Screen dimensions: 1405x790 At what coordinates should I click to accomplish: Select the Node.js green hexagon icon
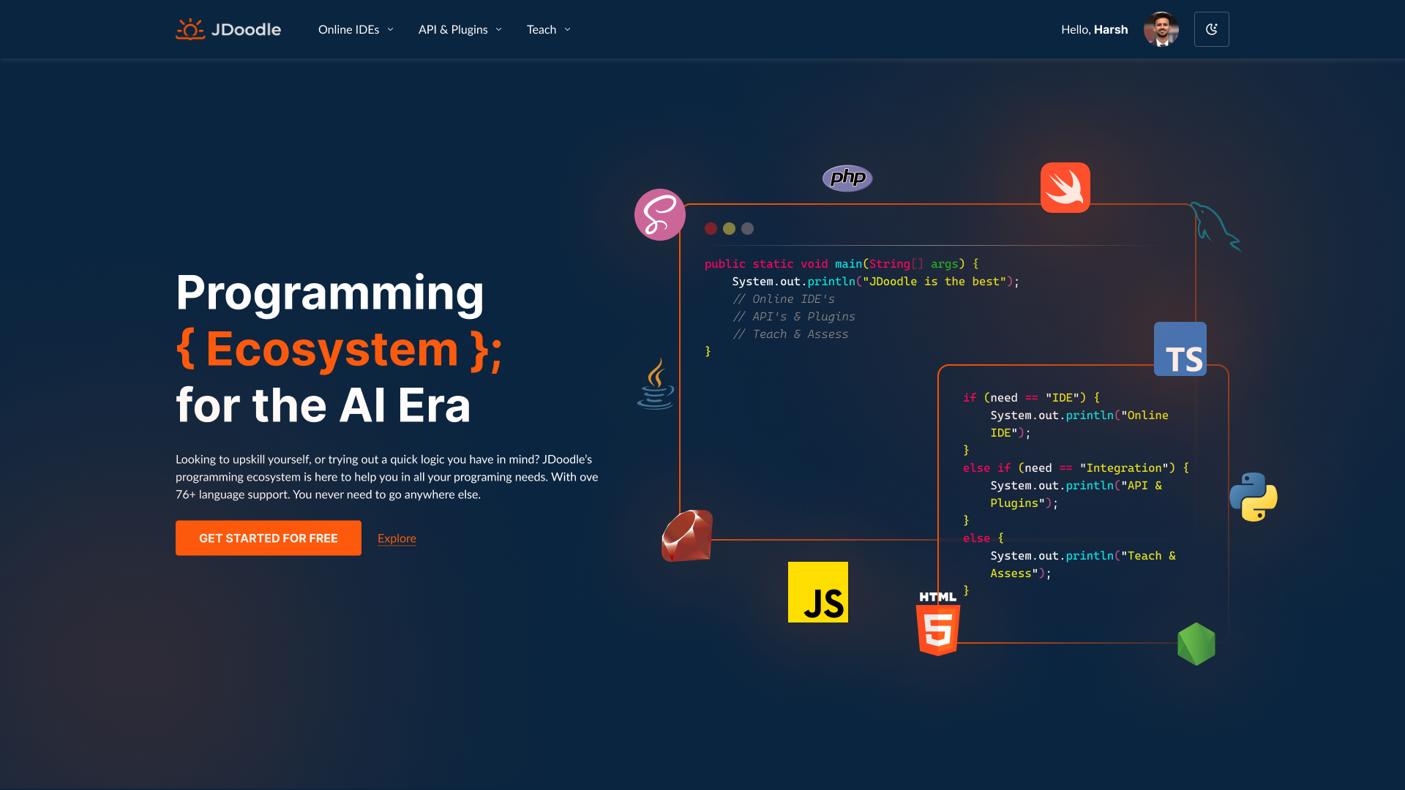(x=1197, y=644)
